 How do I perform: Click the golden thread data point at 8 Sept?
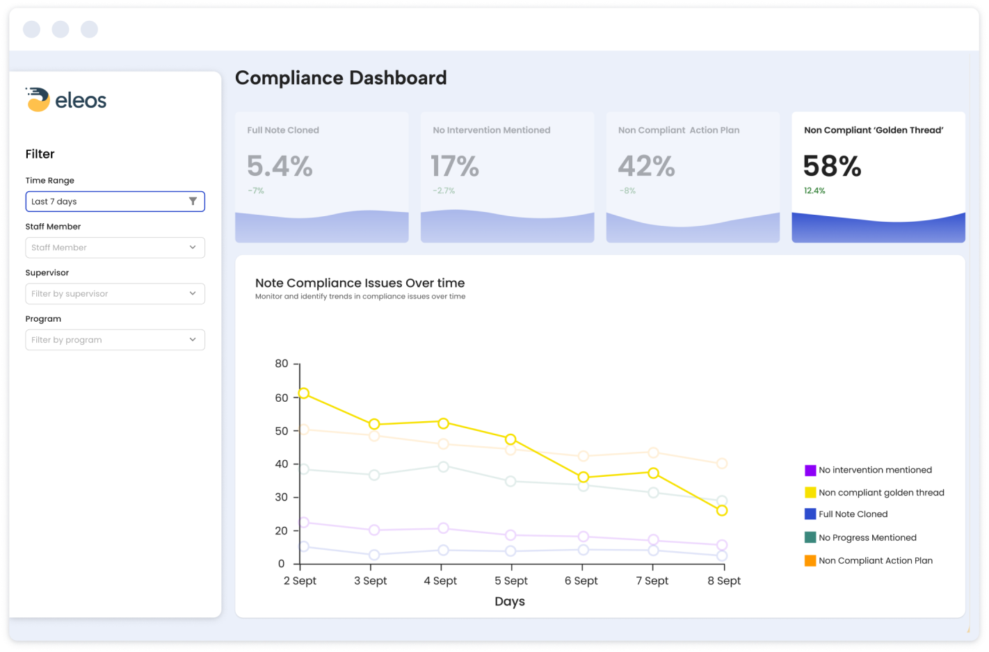(x=722, y=511)
